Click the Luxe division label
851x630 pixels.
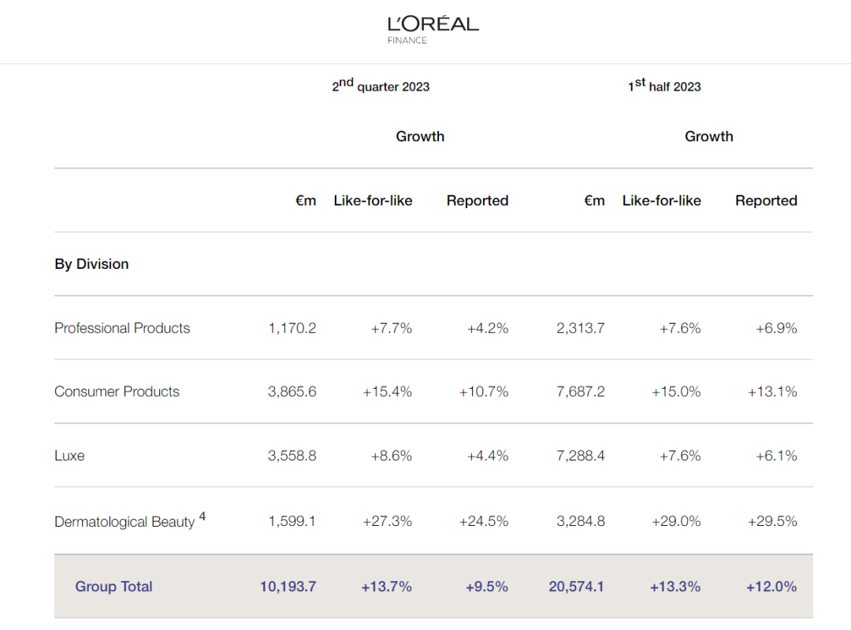tap(69, 456)
